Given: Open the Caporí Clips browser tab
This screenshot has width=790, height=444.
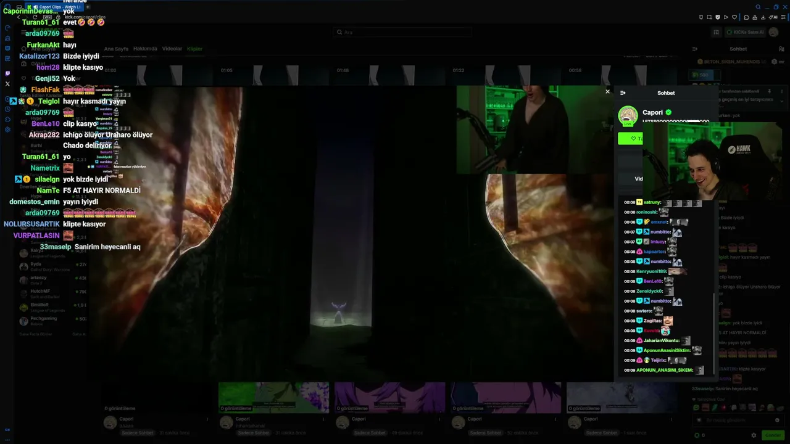Looking at the screenshot, I should coord(54,7).
